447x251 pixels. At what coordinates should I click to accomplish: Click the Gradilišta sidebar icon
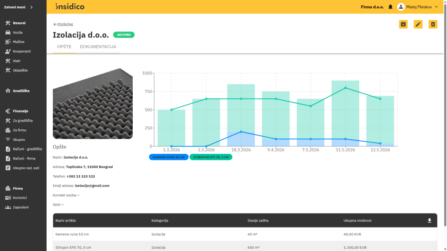[8, 91]
